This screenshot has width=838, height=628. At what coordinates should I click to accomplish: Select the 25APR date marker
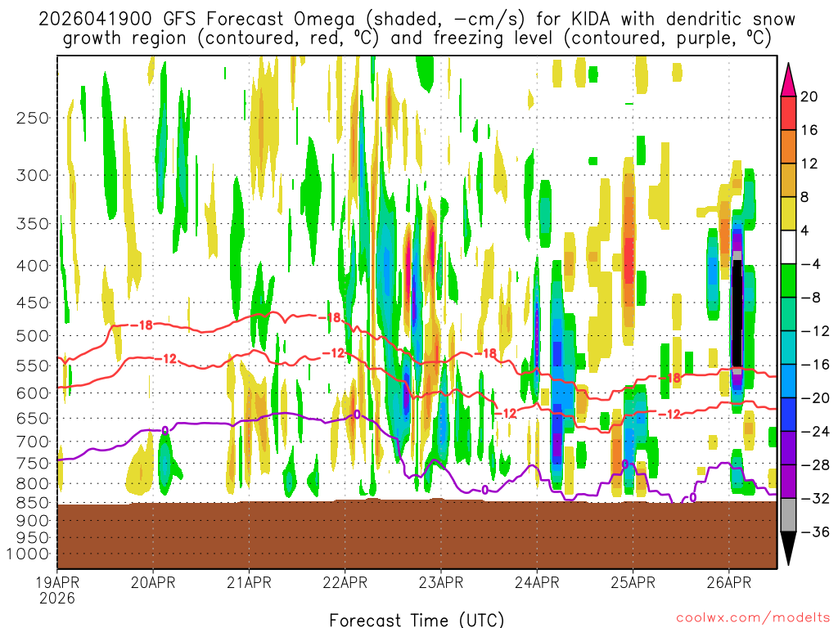[633, 582]
